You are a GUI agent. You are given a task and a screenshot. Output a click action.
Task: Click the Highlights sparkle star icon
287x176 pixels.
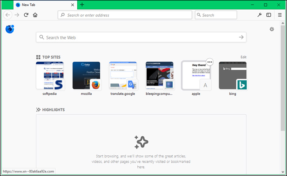[x=141, y=142]
